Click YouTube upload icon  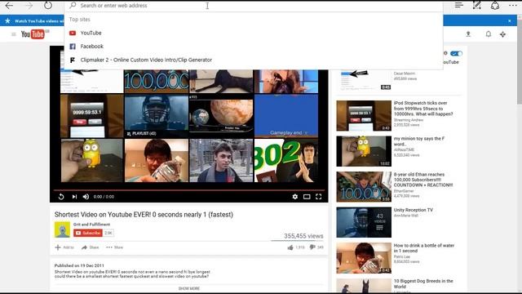(468, 34)
